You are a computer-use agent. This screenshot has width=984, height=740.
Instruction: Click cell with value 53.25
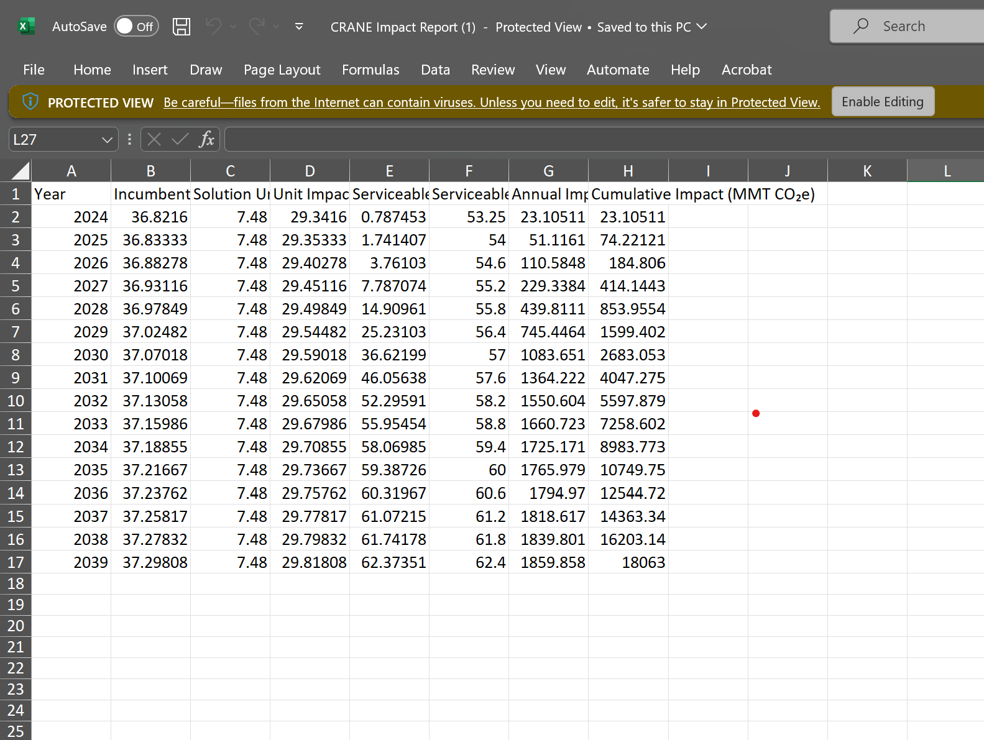(469, 217)
